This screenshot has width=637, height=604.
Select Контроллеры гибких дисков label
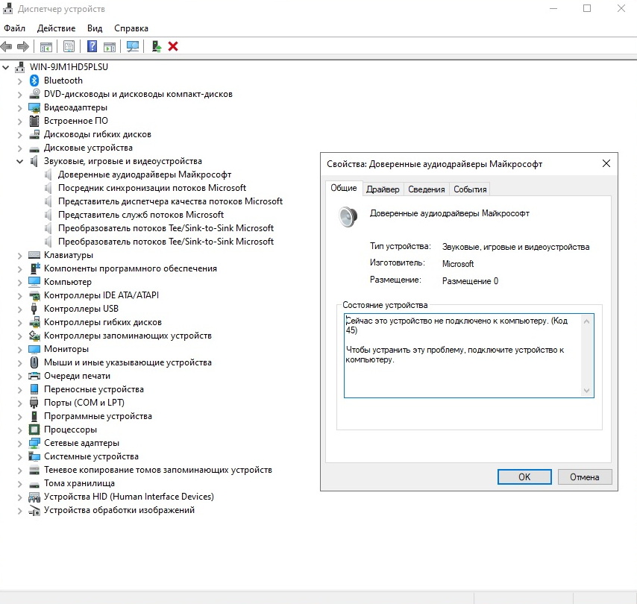[x=103, y=323]
